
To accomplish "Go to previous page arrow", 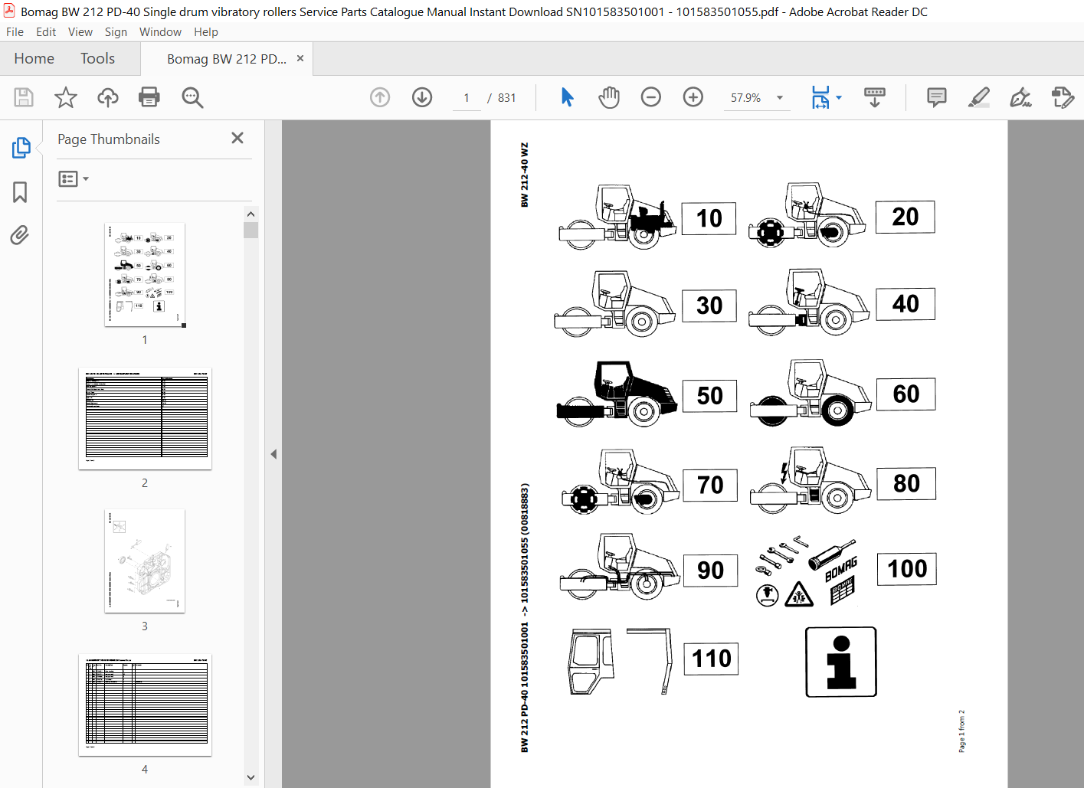I will click(380, 97).
